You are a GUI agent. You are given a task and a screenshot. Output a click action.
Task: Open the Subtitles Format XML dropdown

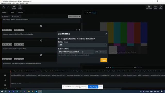82,45
